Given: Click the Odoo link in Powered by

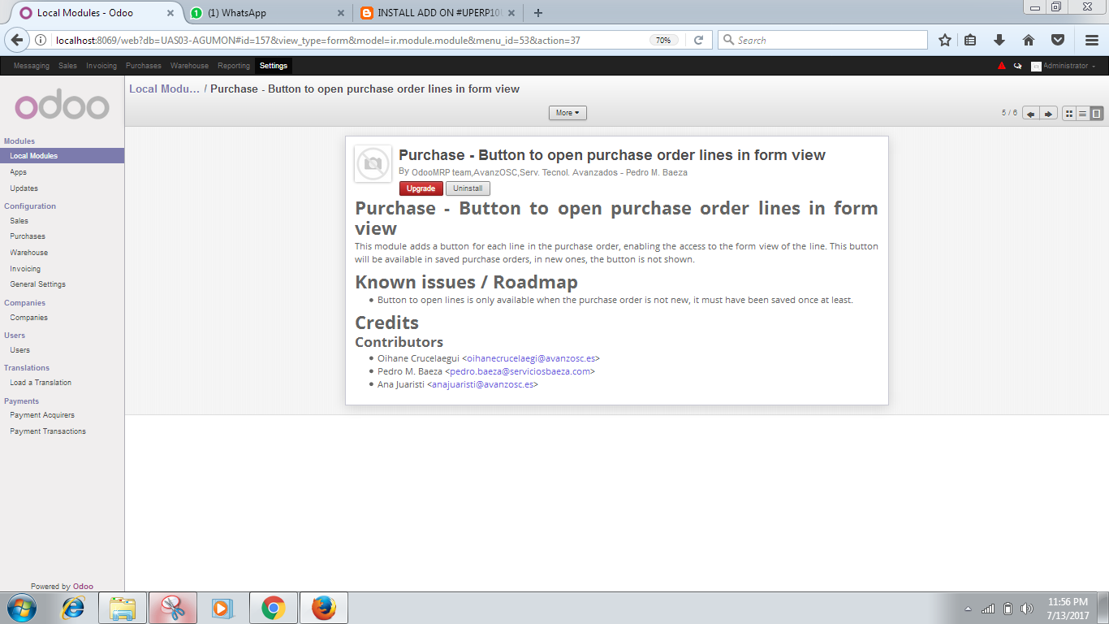Looking at the screenshot, I should pos(83,586).
